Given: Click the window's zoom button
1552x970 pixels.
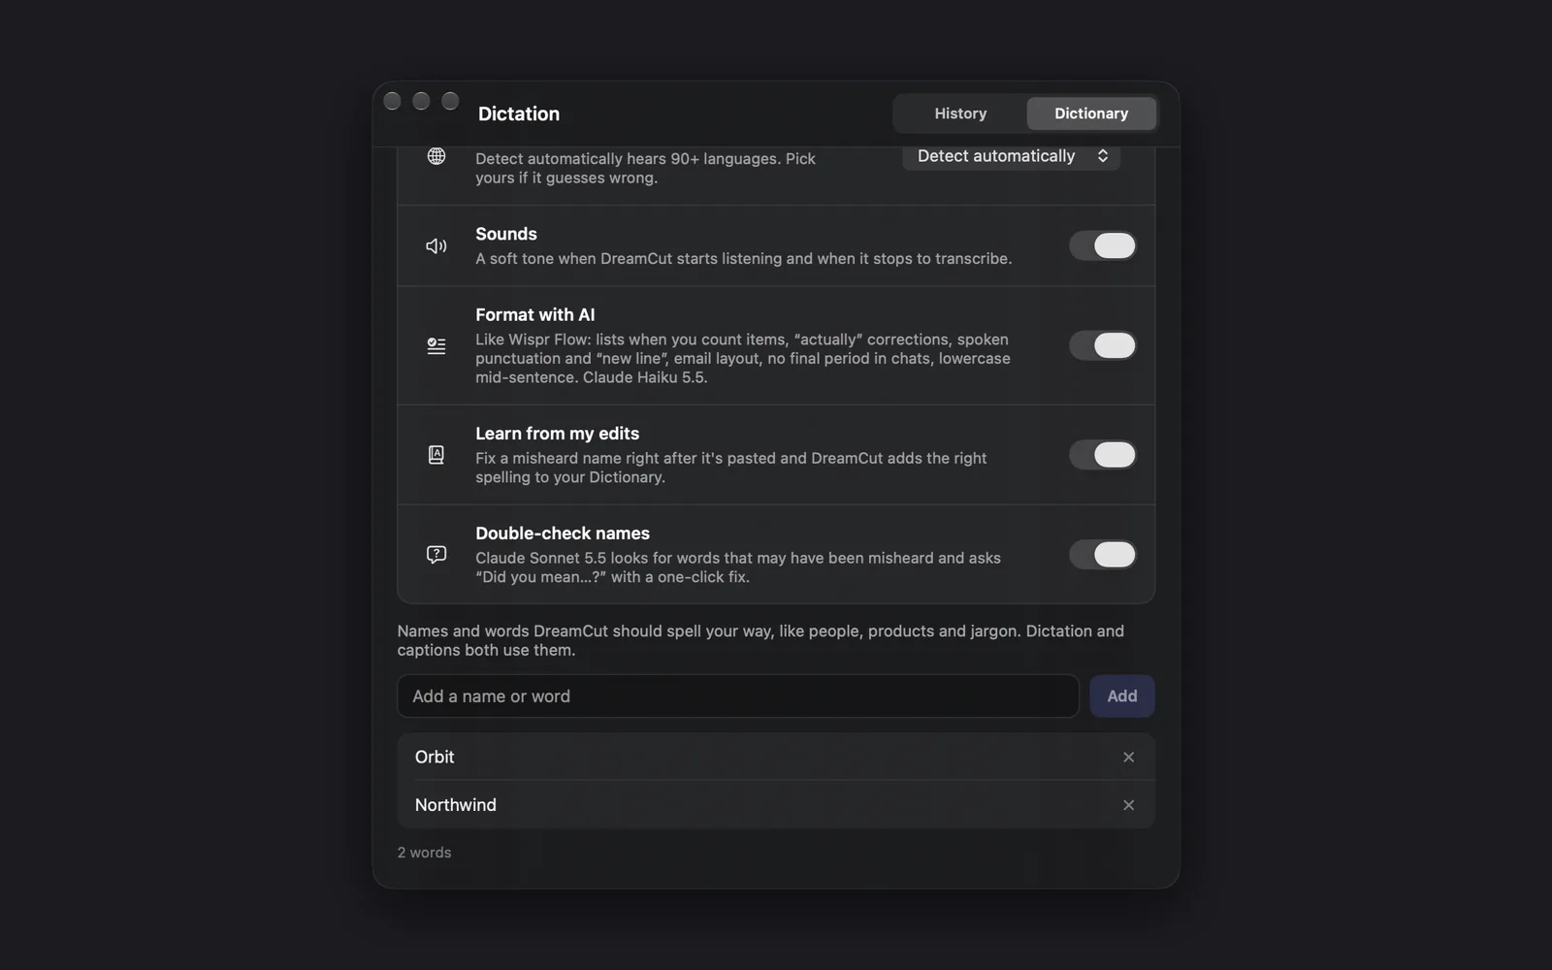Looking at the screenshot, I should coord(450,101).
